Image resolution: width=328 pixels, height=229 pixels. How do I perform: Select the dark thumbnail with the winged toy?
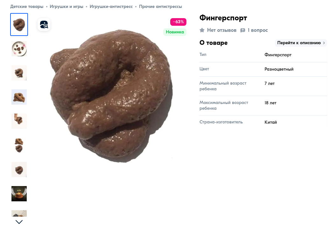pyautogui.click(x=19, y=194)
